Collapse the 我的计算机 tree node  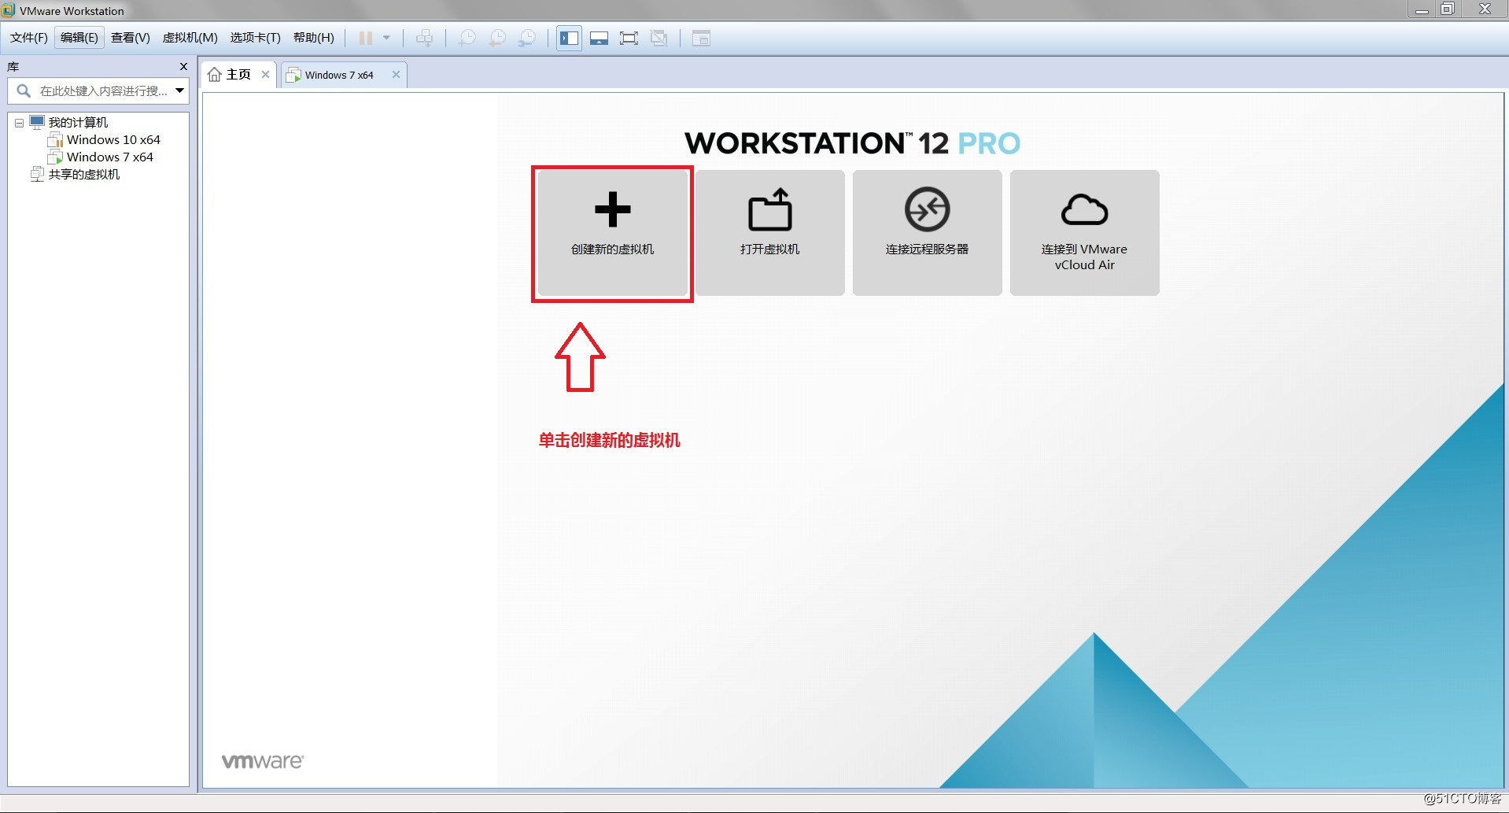pyautogui.click(x=19, y=124)
